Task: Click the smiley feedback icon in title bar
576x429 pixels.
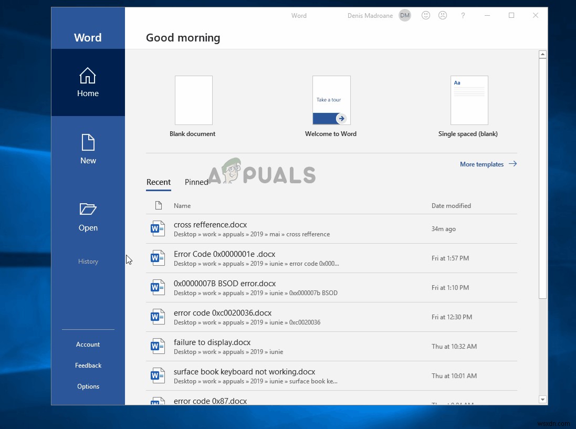Action: coord(425,15)
